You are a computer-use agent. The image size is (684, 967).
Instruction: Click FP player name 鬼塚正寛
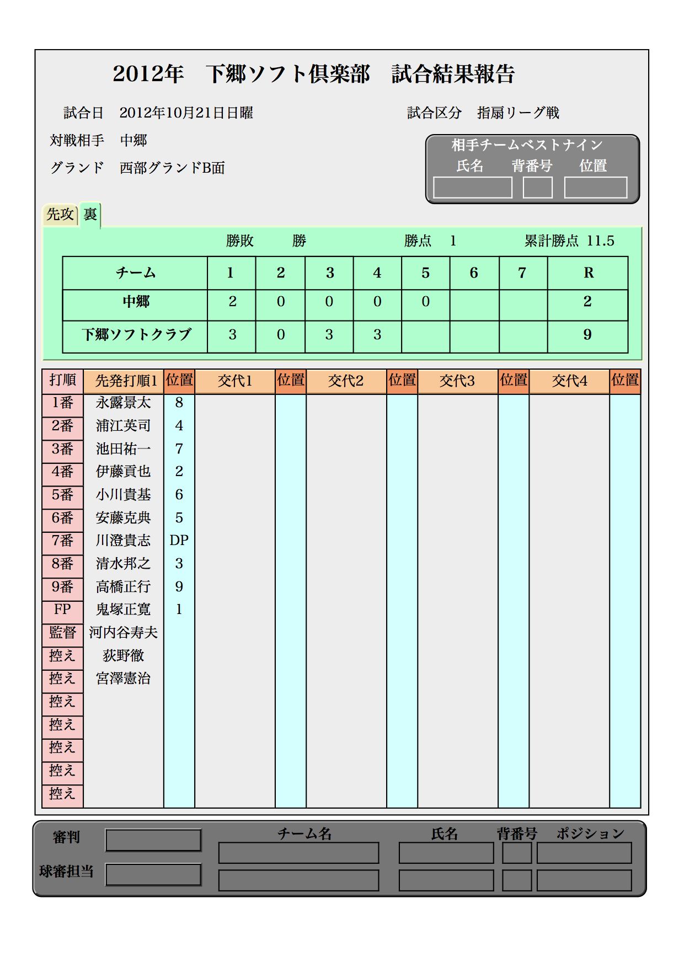[x=124, y=610]
